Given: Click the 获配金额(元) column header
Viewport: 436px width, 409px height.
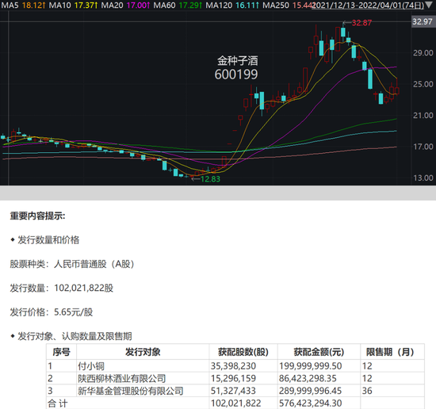Looking at the screenshot, I should point(319,352).
